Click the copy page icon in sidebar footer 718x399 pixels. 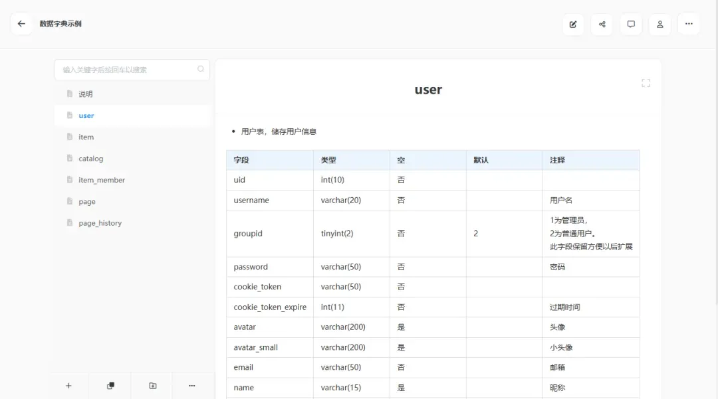(110, 386)
